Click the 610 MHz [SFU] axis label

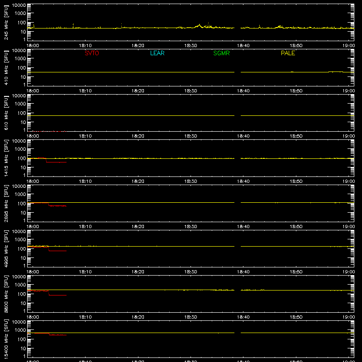(x=6, y=113)
